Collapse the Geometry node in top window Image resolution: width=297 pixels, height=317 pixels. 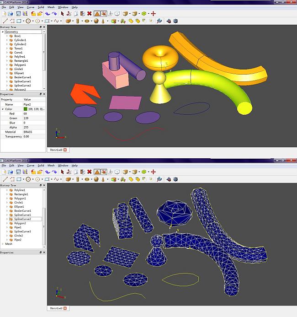[x=3, y=32]
